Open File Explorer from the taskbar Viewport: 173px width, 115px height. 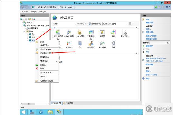[x=50, y=112]
